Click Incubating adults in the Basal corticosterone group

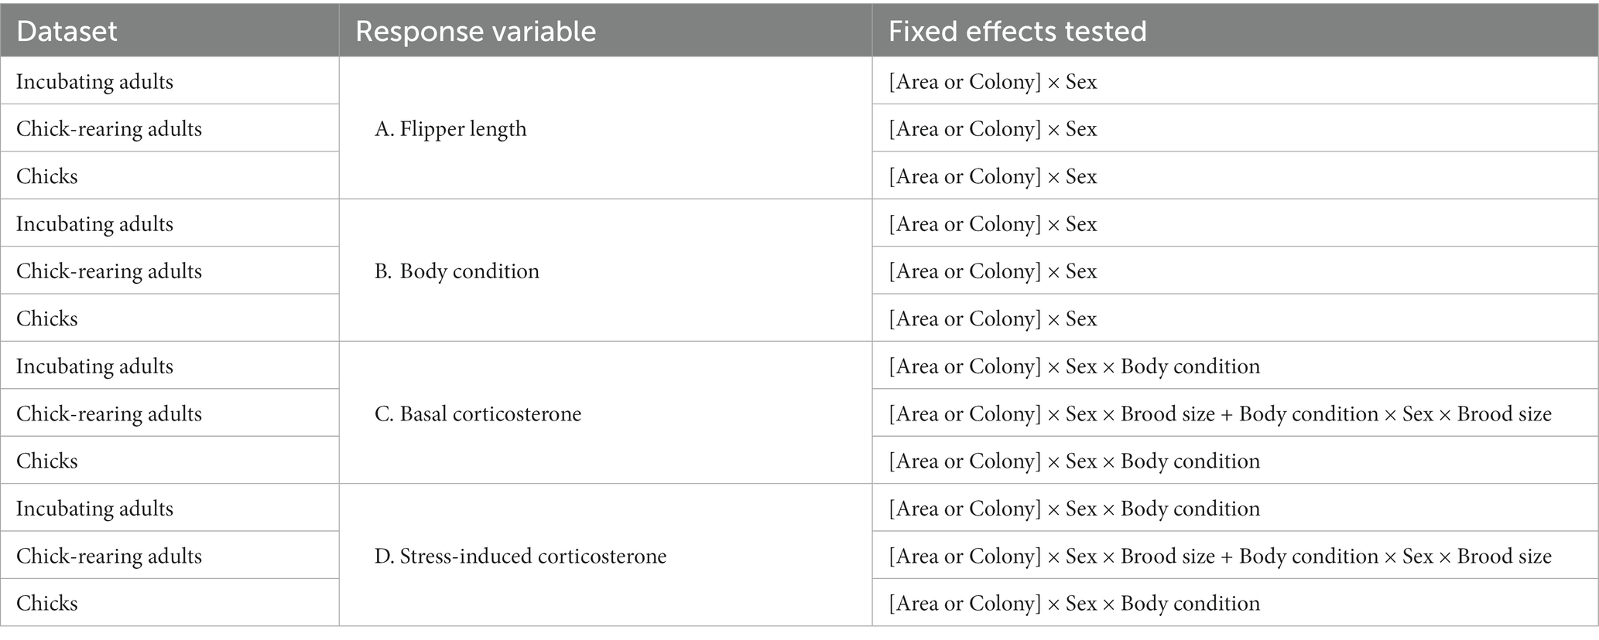(94, 366)
